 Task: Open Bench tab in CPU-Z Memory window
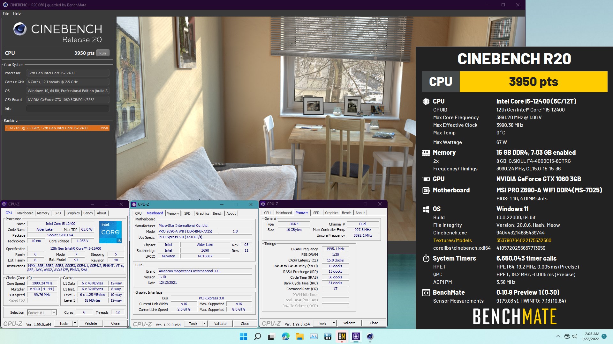pyautogui.click(x=347, y=213)
